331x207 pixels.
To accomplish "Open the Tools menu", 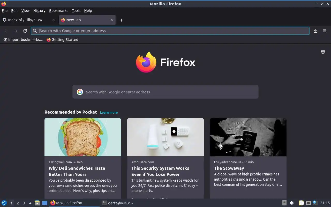I will [x=76, y=11].
